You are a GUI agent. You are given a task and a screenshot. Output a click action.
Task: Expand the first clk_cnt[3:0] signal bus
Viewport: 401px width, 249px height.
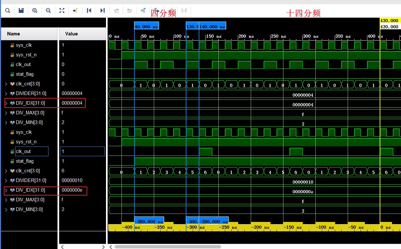pos(6,84)
